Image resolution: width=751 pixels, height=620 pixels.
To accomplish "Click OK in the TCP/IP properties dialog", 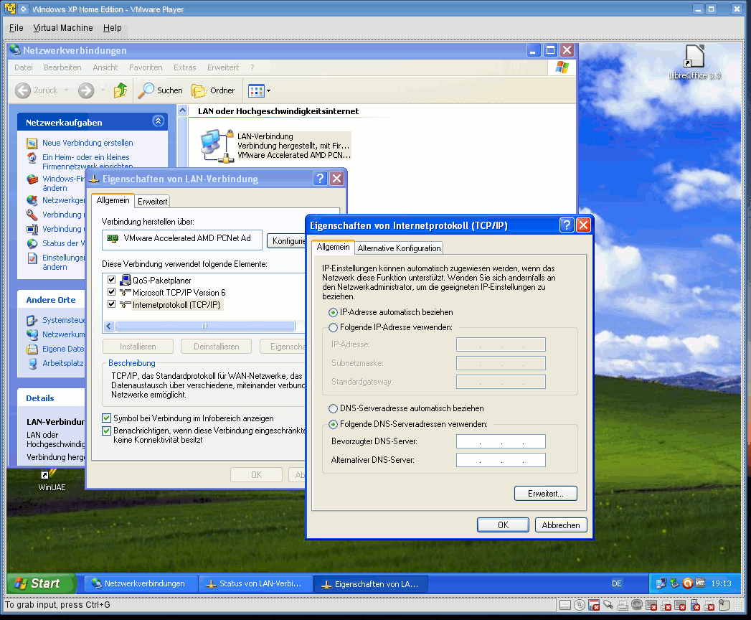I will [503, 525].
